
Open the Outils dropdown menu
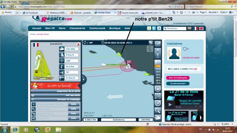click(224, 12)
